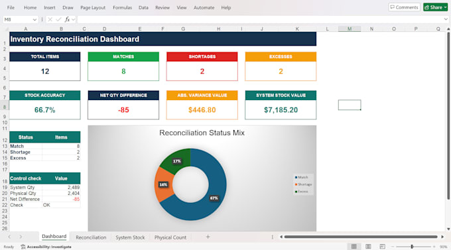Open the Insert ribbon tab
This screenshot has height=250, width=451.
coord(50,7)
